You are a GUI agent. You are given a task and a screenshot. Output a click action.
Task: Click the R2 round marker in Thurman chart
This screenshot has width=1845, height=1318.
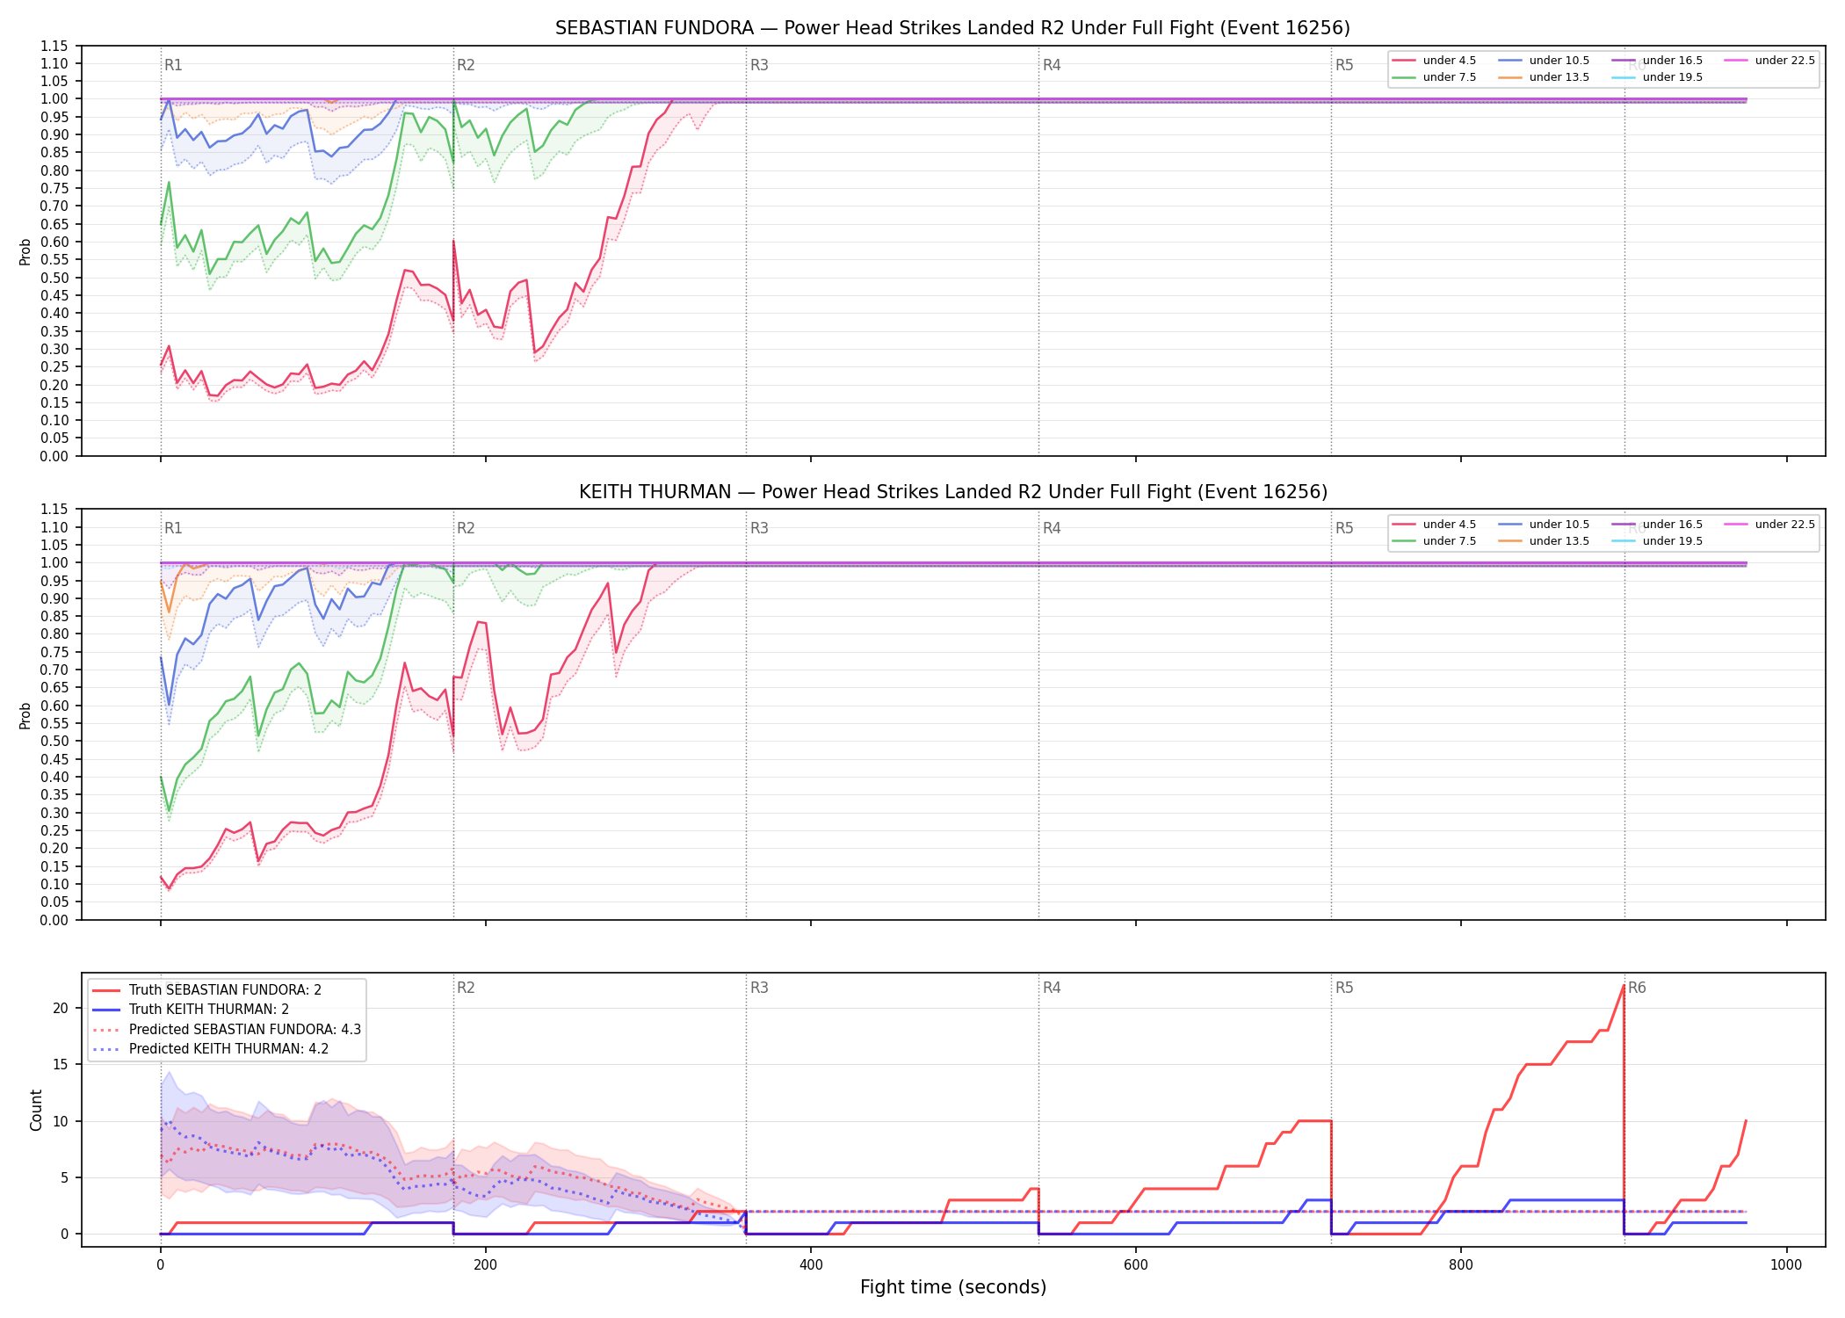pos(466,528)
